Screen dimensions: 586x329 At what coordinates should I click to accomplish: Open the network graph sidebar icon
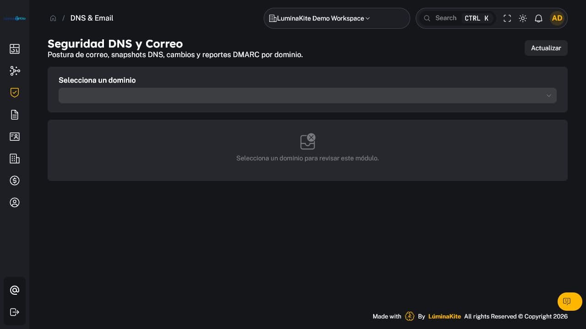(x=15, y=71)
